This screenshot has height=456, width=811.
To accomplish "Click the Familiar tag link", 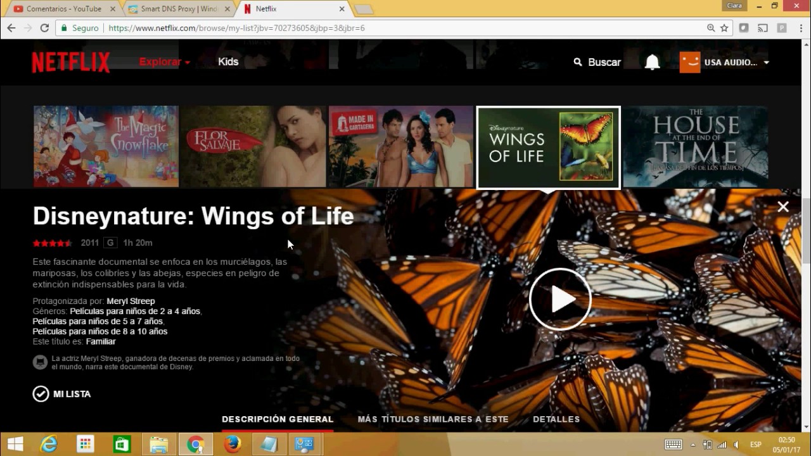I will (101, 341).
